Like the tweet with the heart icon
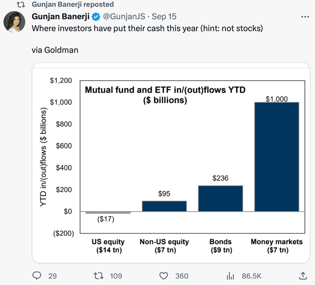The width and height of the screenshot is (315, 285). [x=163, y=276]
